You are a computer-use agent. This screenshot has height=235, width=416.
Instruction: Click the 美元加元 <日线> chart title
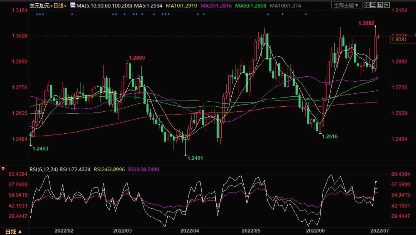(x=48, y=6)
